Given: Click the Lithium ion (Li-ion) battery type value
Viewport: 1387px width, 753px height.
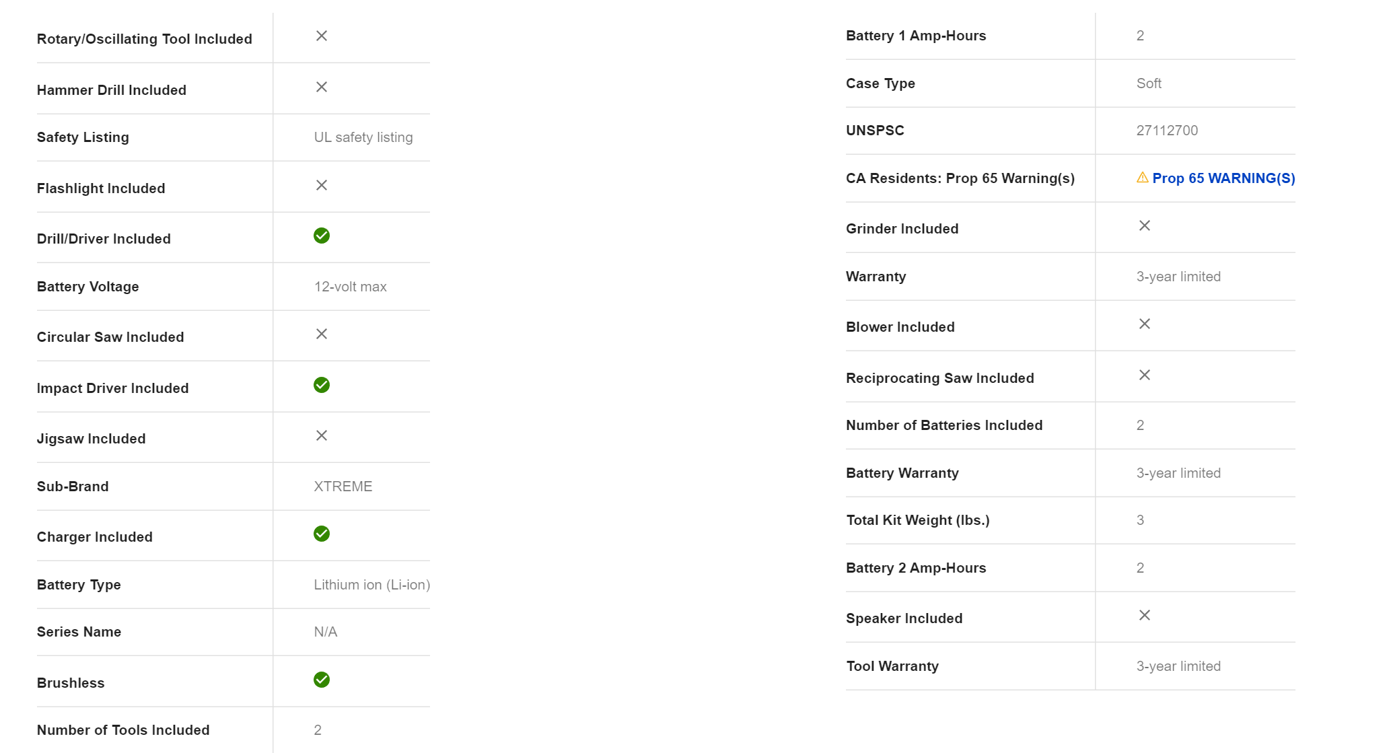Looking at the screenshot, I should pyautogui.click(x=371, y=585).
